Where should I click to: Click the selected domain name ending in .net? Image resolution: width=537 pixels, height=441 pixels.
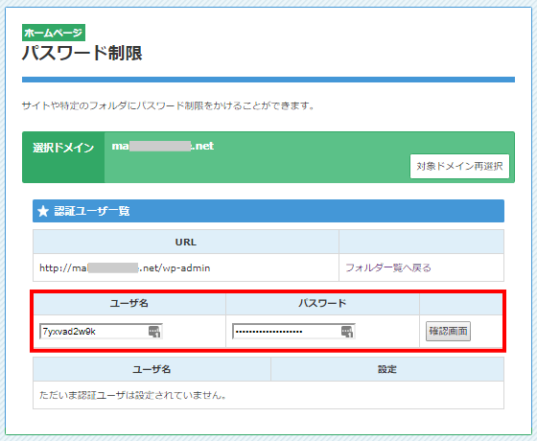click(x=163, y=146)
